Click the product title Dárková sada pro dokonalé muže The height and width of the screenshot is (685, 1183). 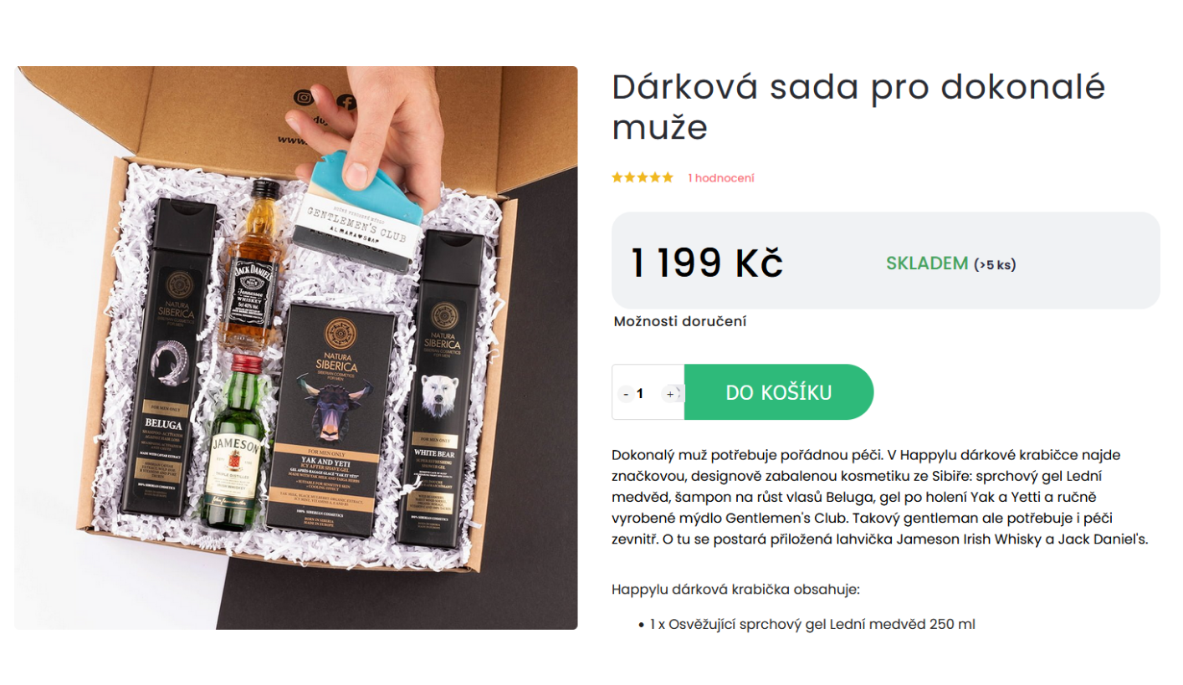coord(859,107)
